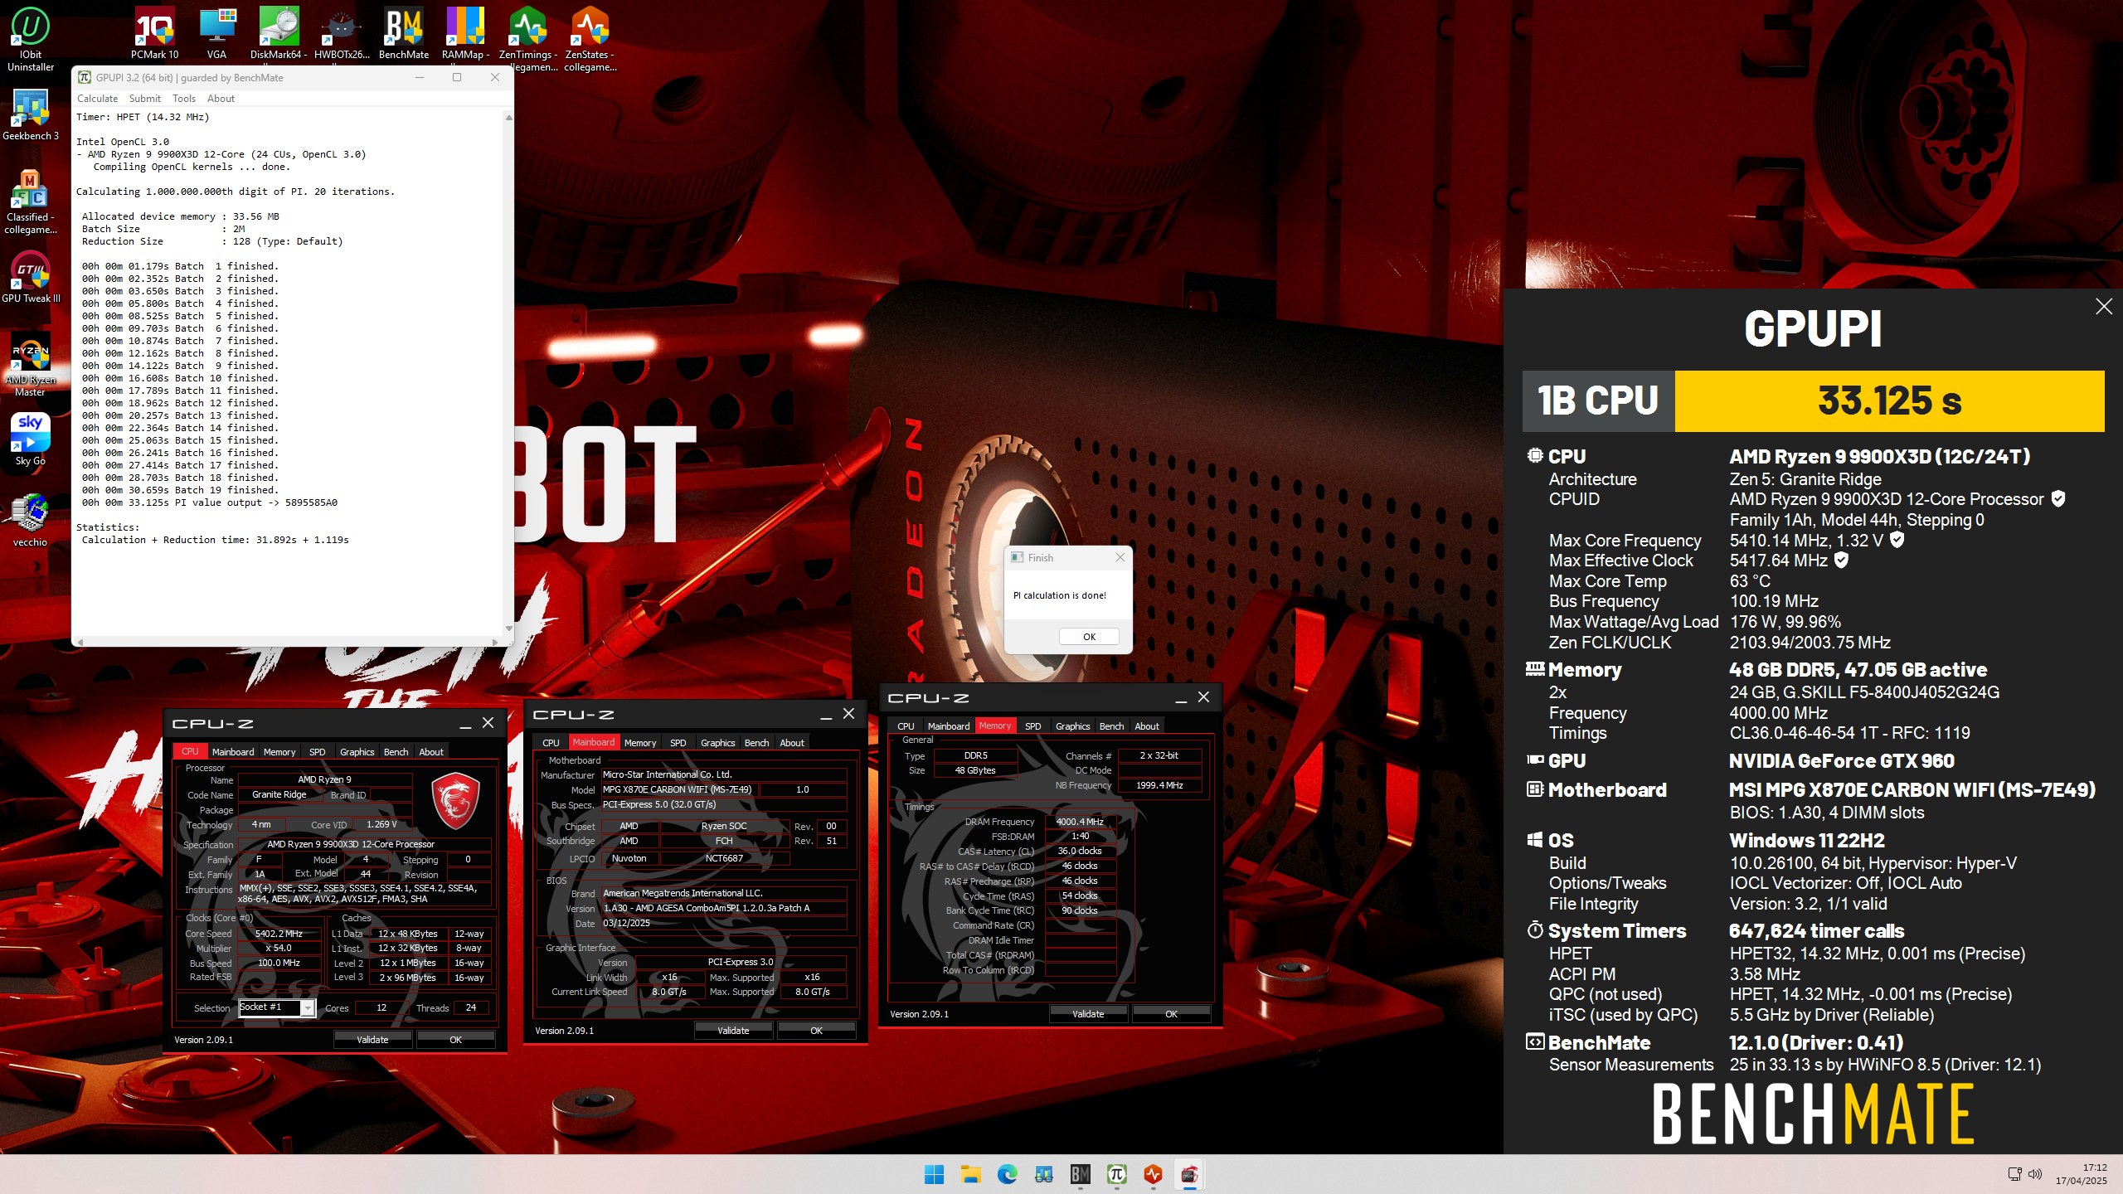This screenshot has width=2123, height=1194.
Task: Launch GPU Tweak III desktop icon
Action: click(31, 278)
